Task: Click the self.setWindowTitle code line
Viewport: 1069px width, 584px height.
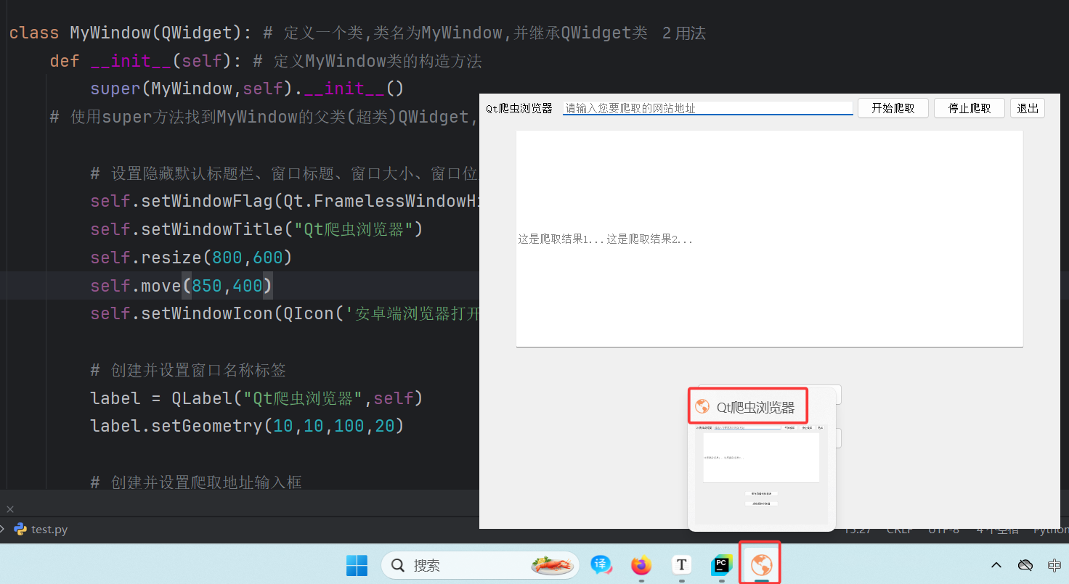Action: tap(256, 229)
